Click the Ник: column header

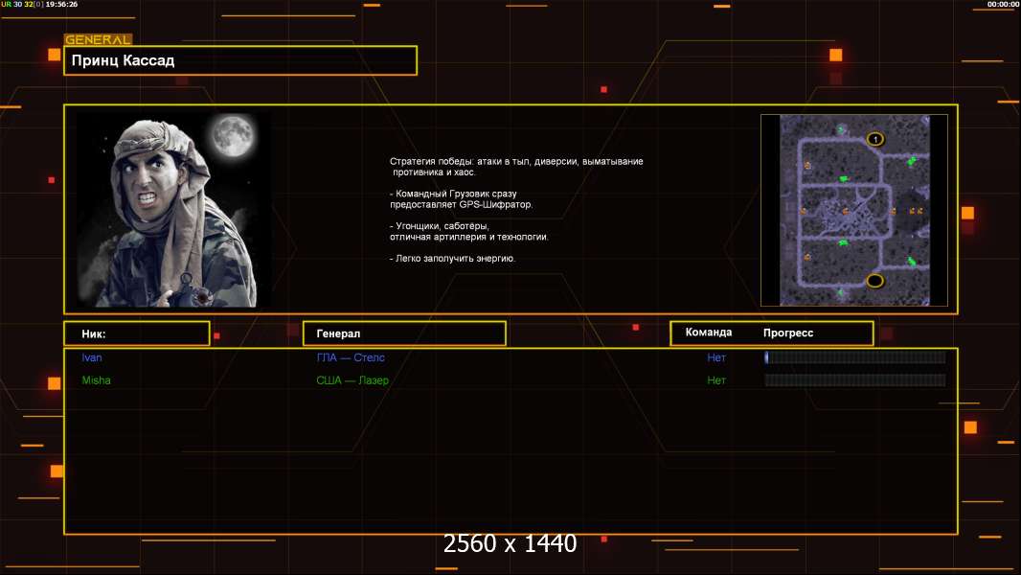137,333
